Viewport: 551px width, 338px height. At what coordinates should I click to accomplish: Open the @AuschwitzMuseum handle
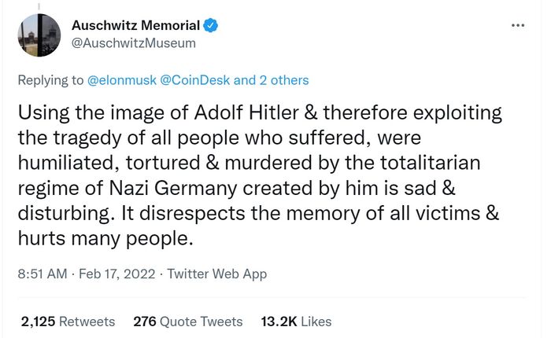[134, 43]
